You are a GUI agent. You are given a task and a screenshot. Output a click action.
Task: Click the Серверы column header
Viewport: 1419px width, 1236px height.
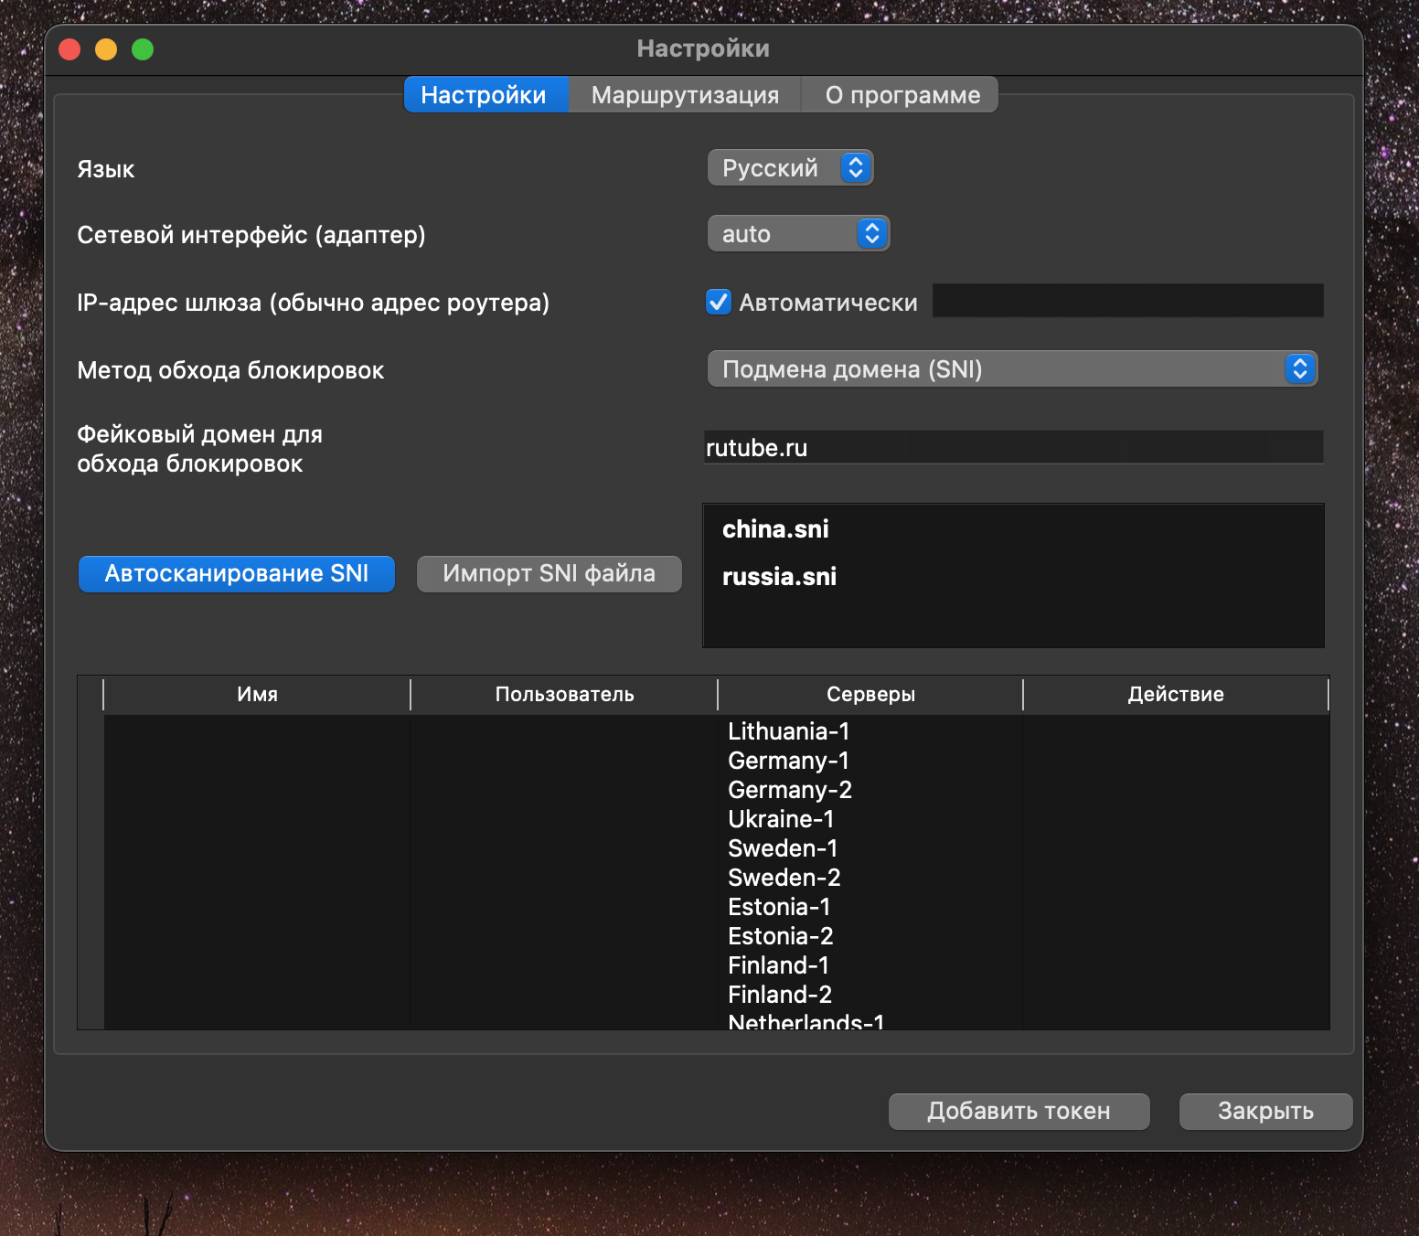pyautogui.click(x=870, y=695)
